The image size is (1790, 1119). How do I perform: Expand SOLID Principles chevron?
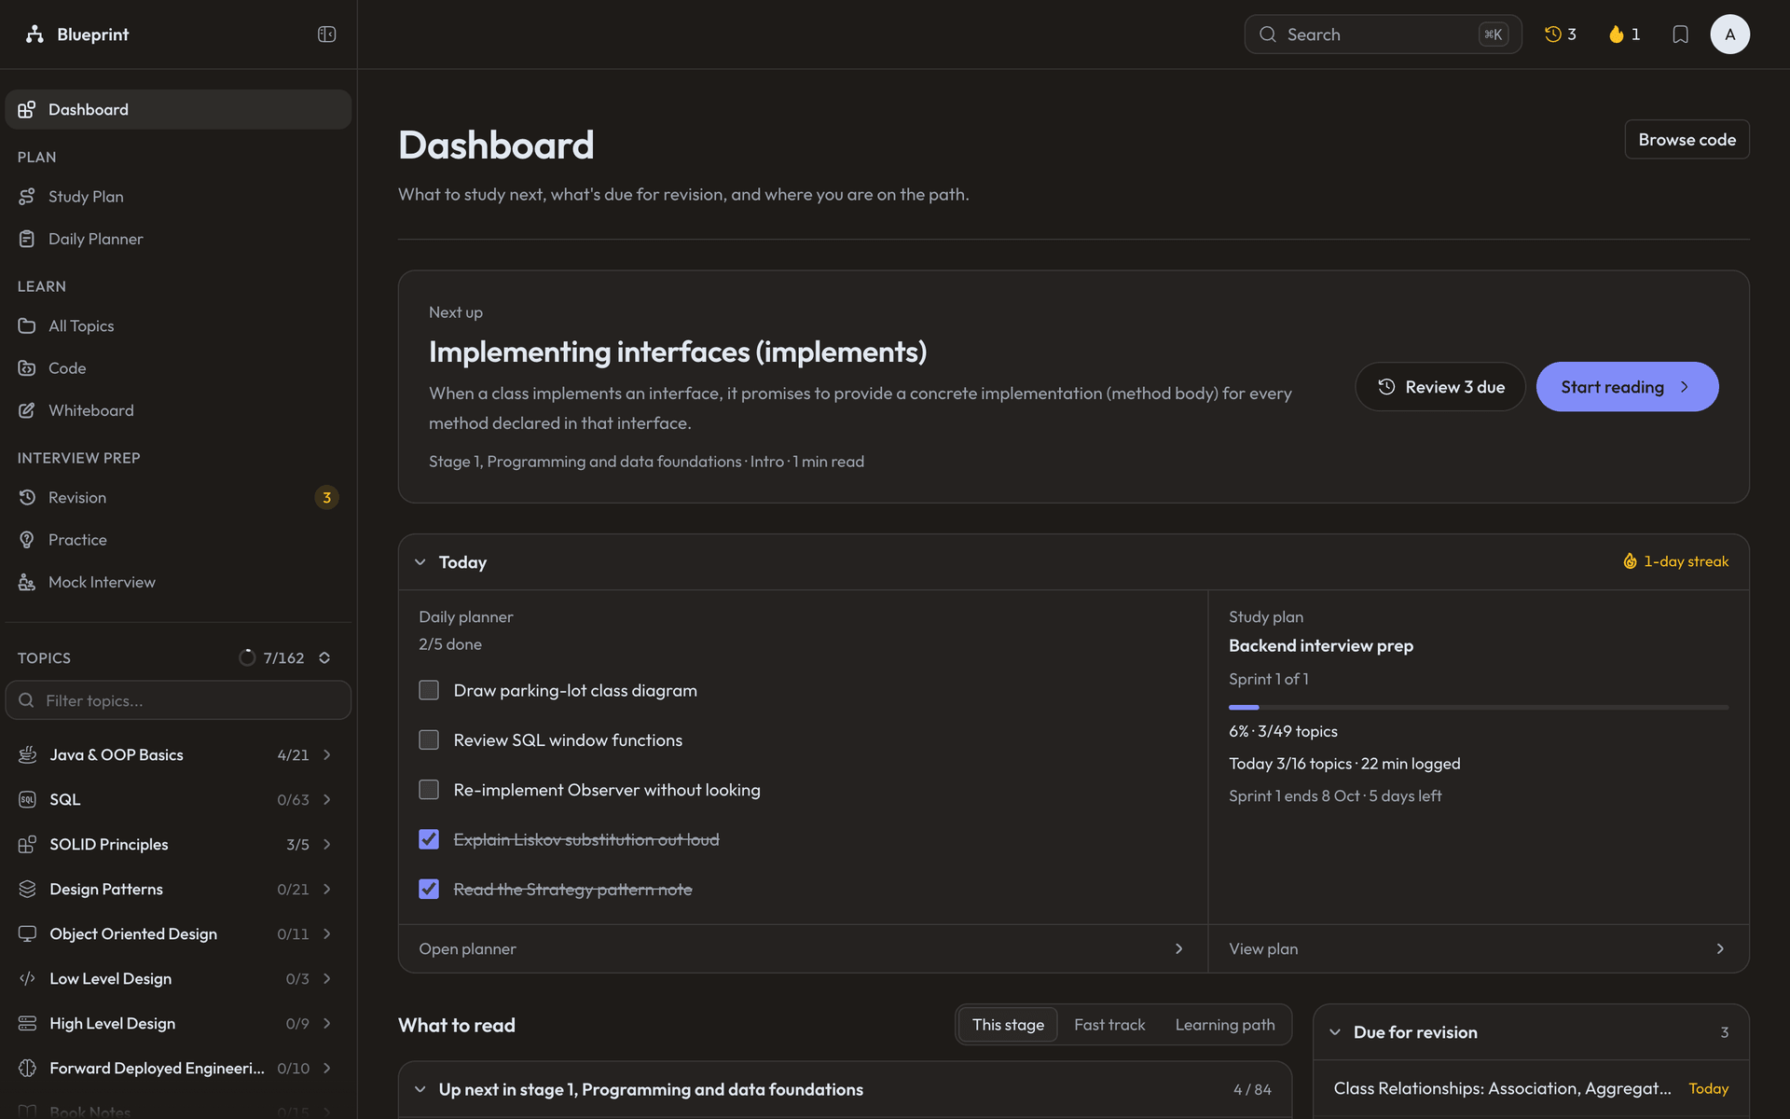coord(327,844)
